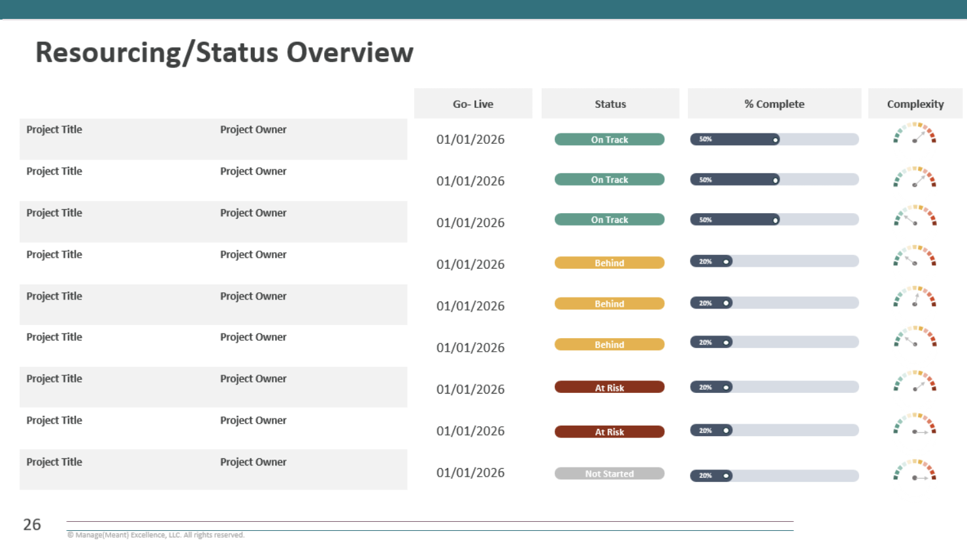Select complexity gauge in first At Risk row
The image size is (967, 544).
coord(915,381)
